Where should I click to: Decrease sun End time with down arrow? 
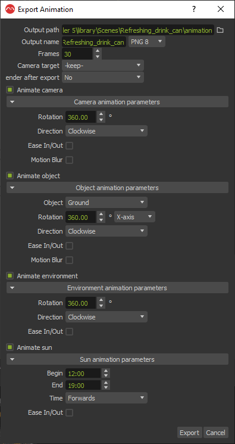106,387
